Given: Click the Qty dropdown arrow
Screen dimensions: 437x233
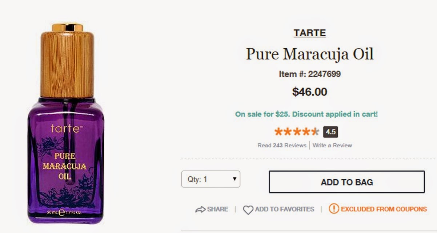Looking at the screenshot, I should pos(234,179).
